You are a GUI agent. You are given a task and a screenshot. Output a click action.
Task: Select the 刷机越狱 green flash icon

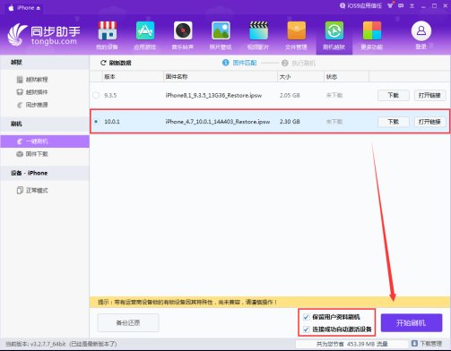point(334,30)
